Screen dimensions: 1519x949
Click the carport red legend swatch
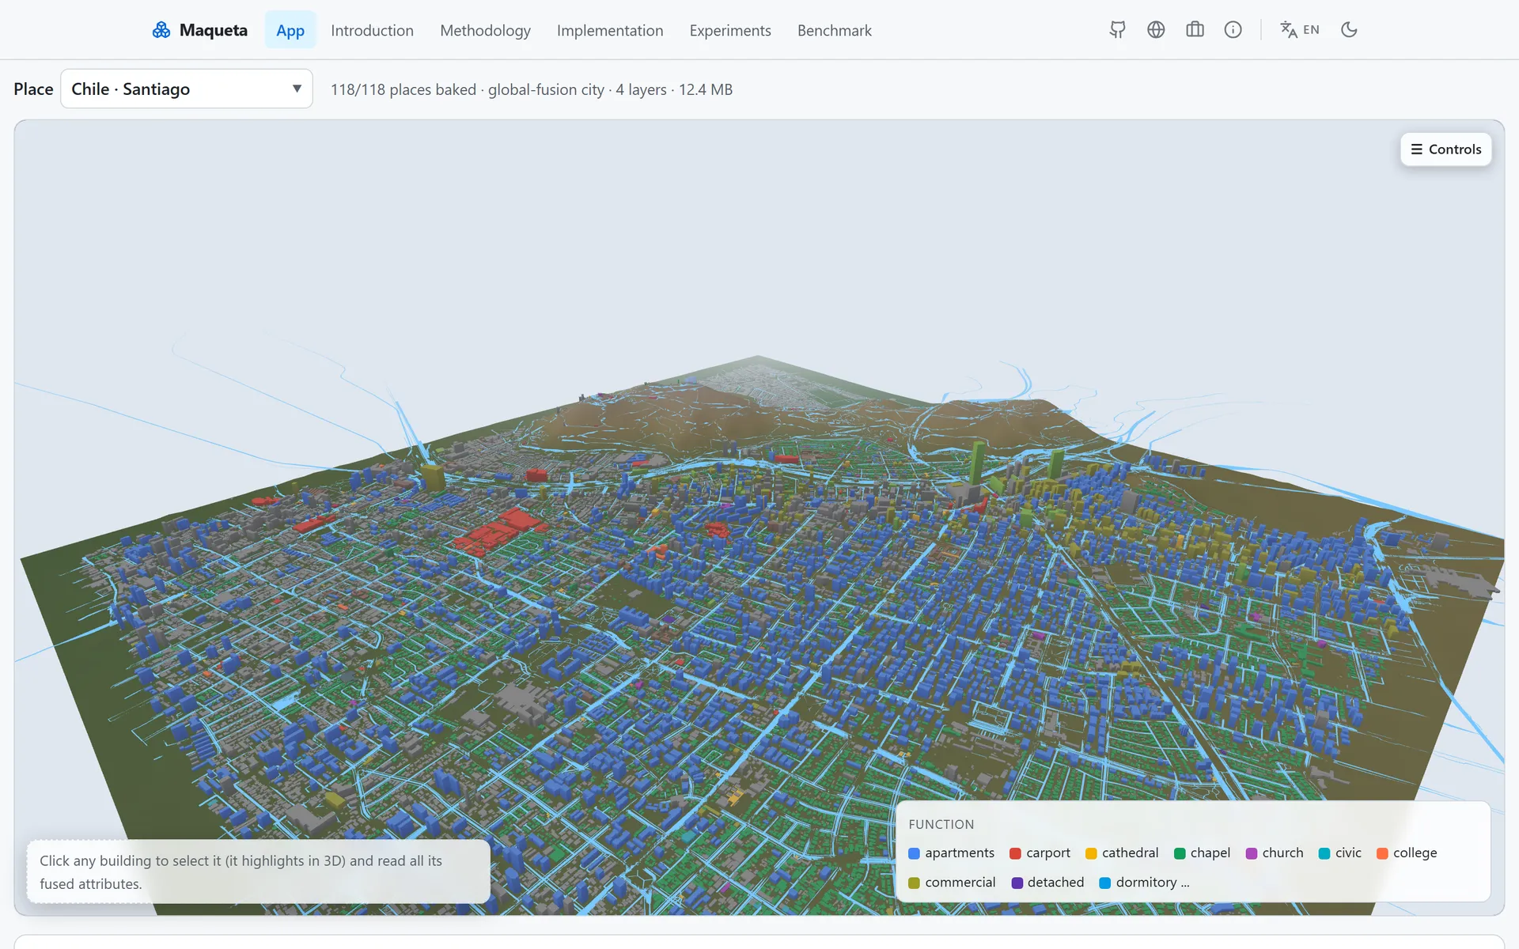tap(1015, 853)
